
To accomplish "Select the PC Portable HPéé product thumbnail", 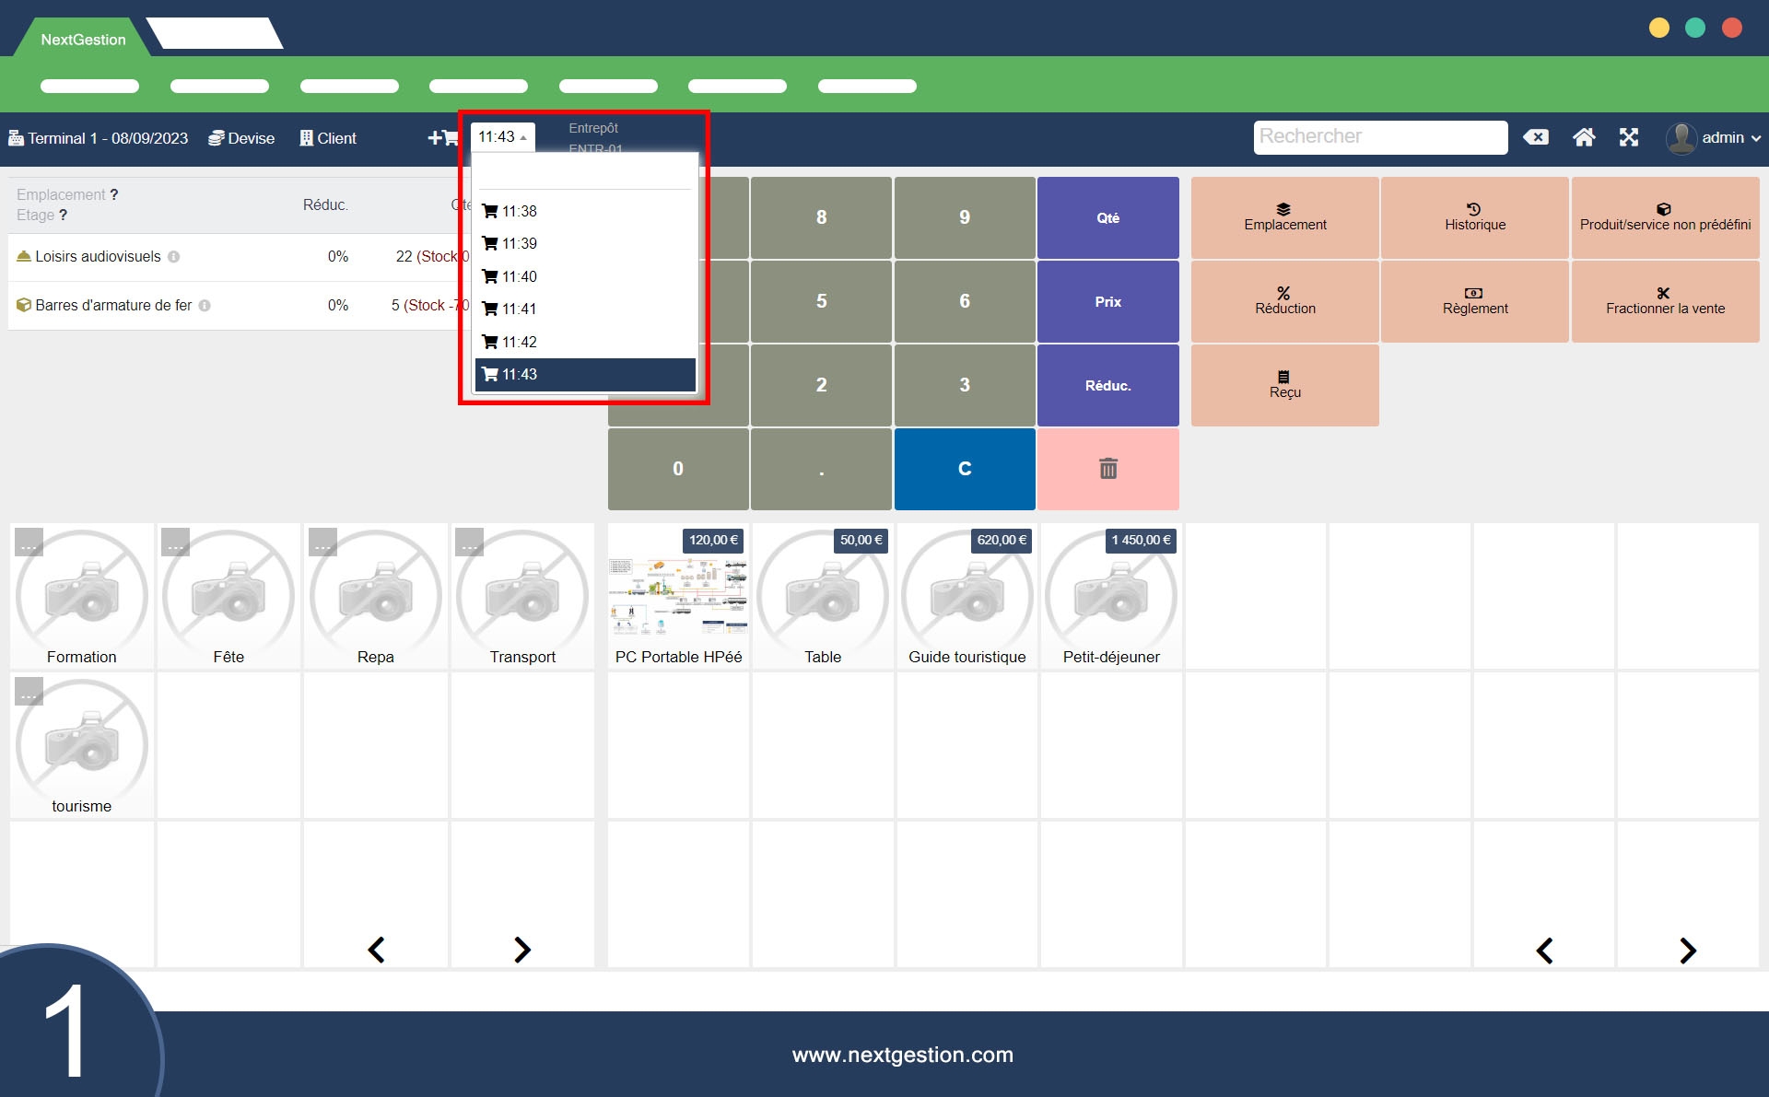I will pos(678,596).
